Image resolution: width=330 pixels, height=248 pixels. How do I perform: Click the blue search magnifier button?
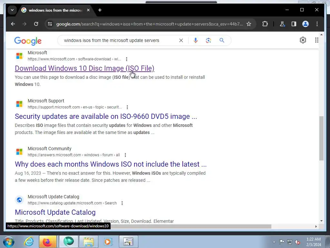click(x=222, y=40)
